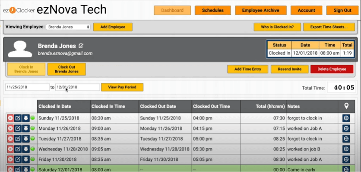Image resolution: width=361 pixels, height=172 pixels.
Task: Go to Schedules
Action: (x=213, y=10)
